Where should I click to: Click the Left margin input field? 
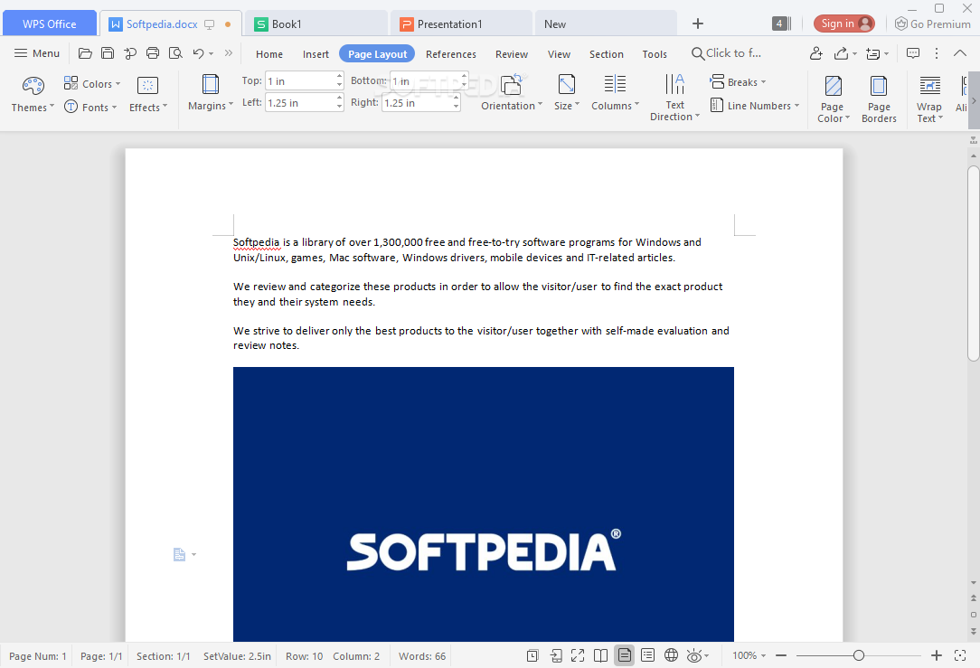coord(301,102)
